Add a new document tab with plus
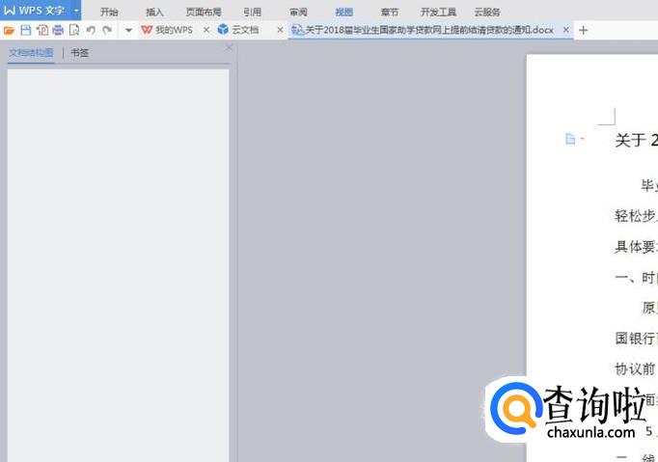Viewport: 658px width, 462px height. pos(583,30)
